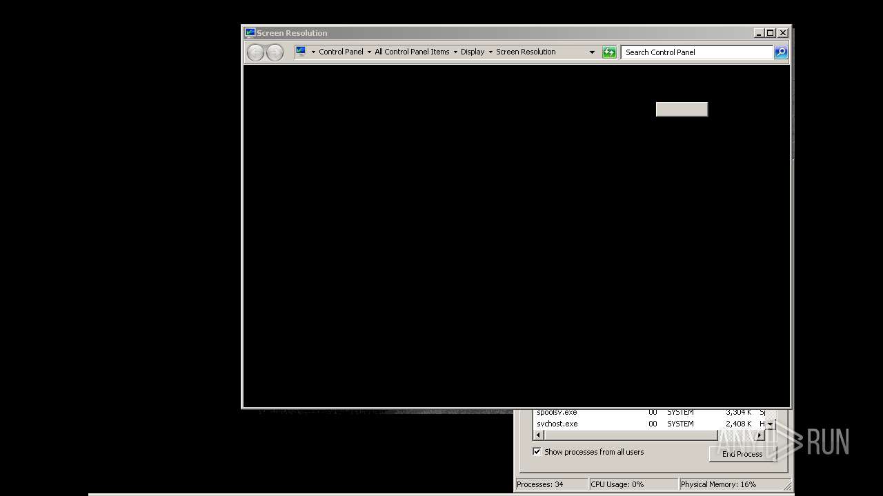Viewport: 883px width, 496px height.
Task: Expand the dropdown arrow before Display
Action: [455, 52]
